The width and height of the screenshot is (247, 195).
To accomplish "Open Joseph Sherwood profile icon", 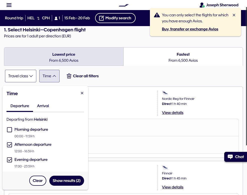I will (x=202, y=5).
